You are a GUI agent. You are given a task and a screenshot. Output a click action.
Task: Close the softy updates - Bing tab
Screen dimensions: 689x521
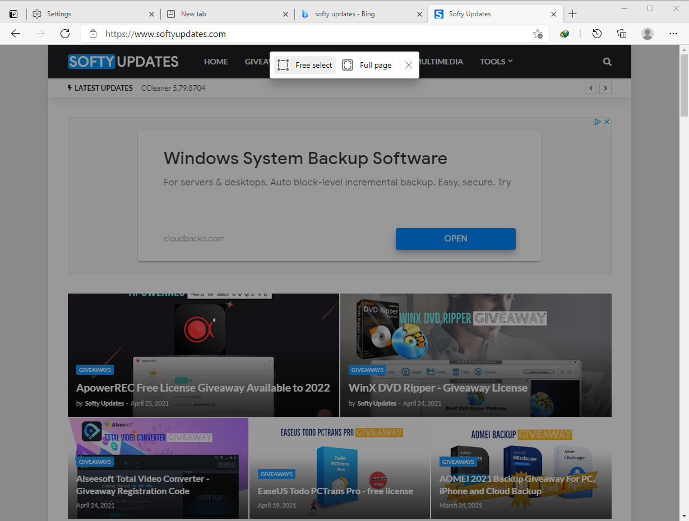[x=419, y=14]
